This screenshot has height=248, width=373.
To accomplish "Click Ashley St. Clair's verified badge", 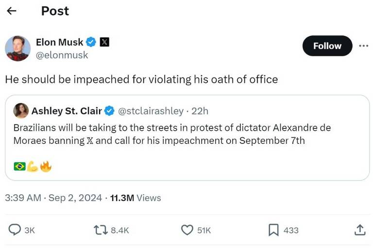I will point(109,111).
